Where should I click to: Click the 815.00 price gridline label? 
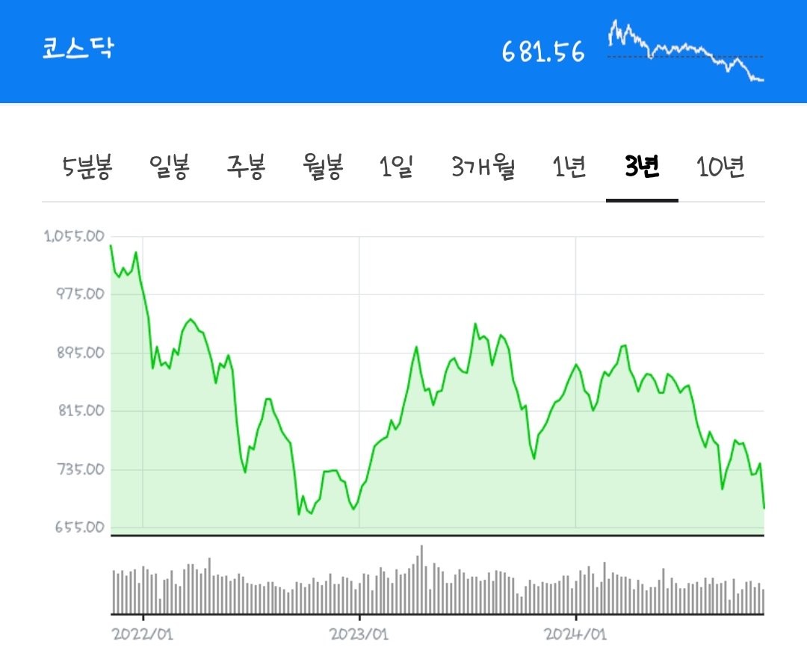coord(81,411)
